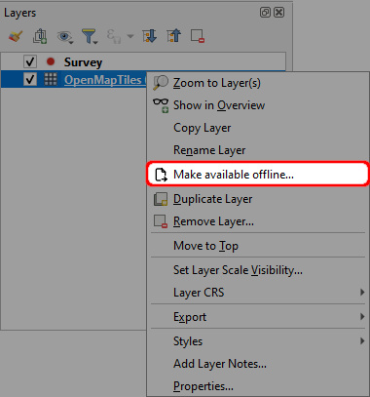Choose Add Layer Notes... entry
Image resolution: width=370 pixels, height=397 pixels.
[x=258, y=364]
